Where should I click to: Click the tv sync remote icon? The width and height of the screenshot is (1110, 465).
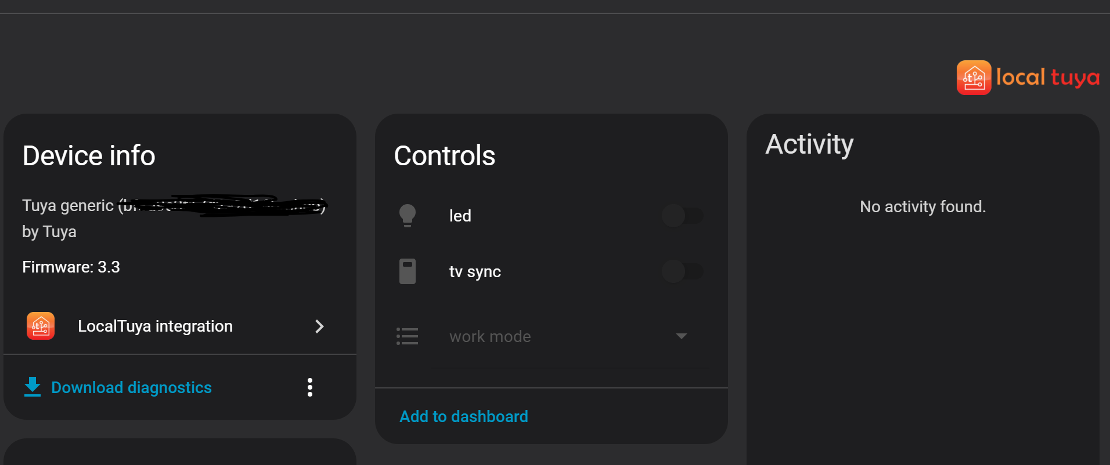pyautogui.click(x=408, y=271)
